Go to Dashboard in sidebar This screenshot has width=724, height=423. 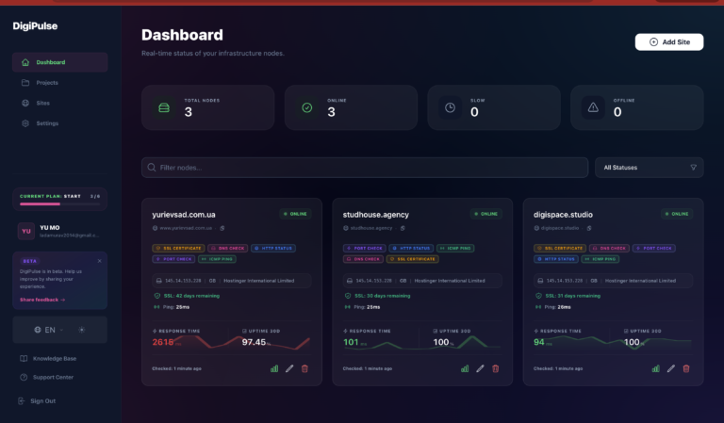coord(60,62)
